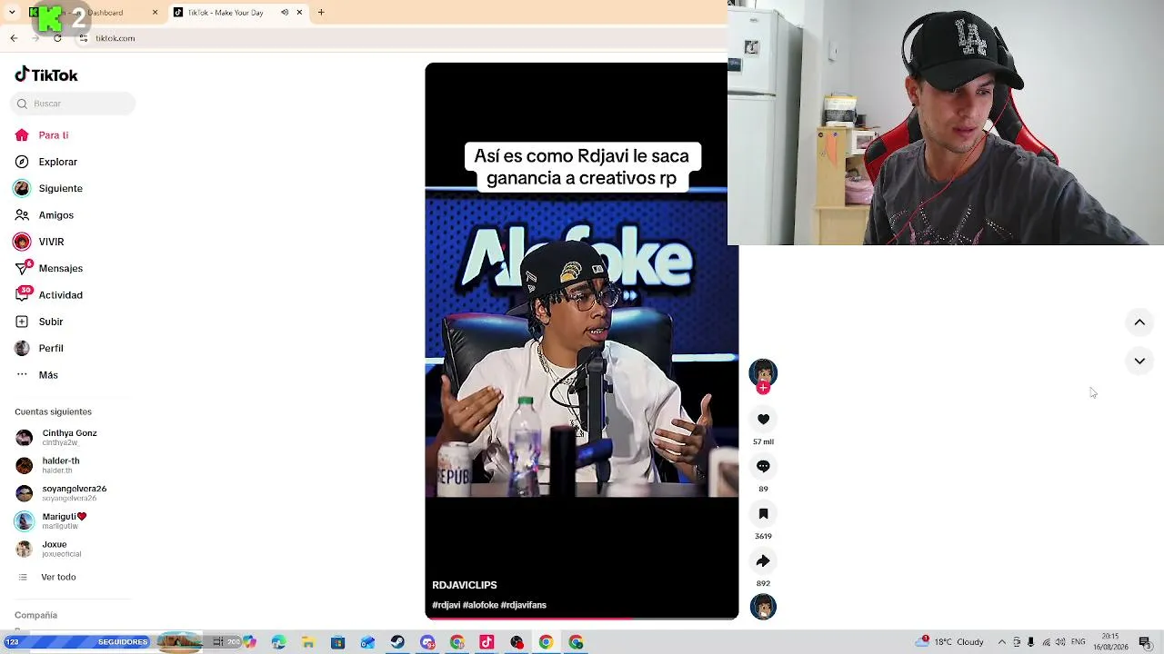Image resolution: width=1164 pixels, height=654 pixels.
Task: Show hidden system tray icons
Action: pyautogui.click(x=1002, y=642)
